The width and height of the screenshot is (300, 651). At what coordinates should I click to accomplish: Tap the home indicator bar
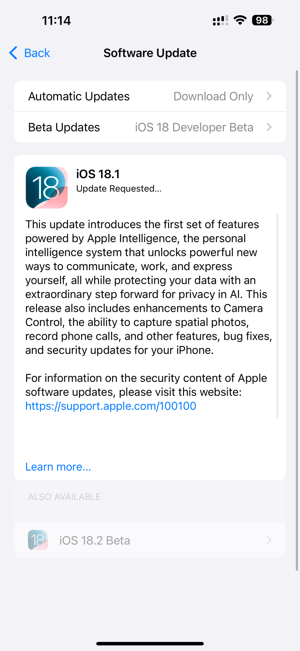coord(150,644)
